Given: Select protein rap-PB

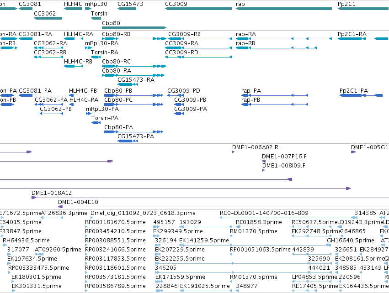Looking at the screenshot, I should pos(275,105).
